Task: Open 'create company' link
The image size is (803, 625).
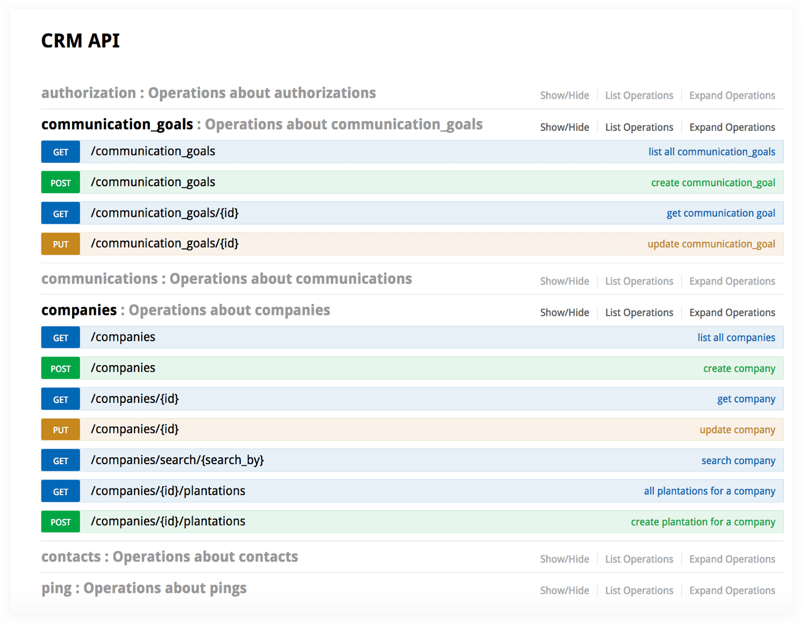Action: click(739, 368)
